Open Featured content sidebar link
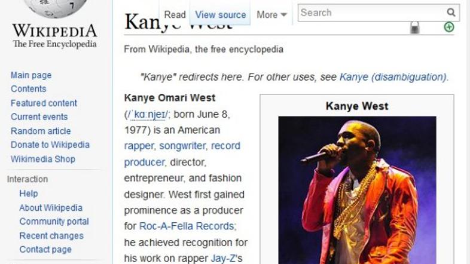The height and width of the screenshot is (264, 470). (44, 103)
